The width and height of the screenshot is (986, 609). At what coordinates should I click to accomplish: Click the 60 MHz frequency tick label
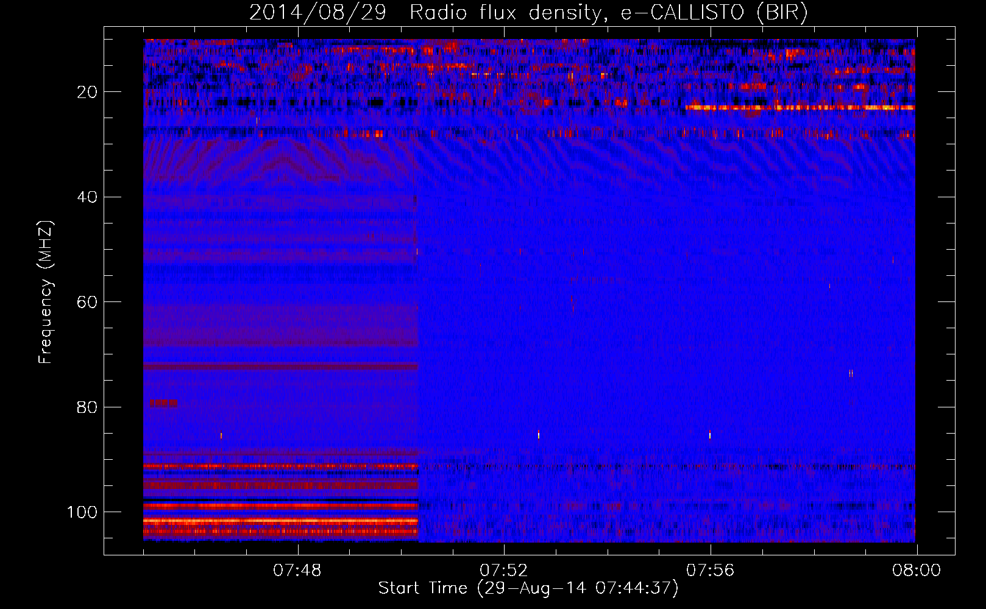pyautogui.click(x=88, y=302)
